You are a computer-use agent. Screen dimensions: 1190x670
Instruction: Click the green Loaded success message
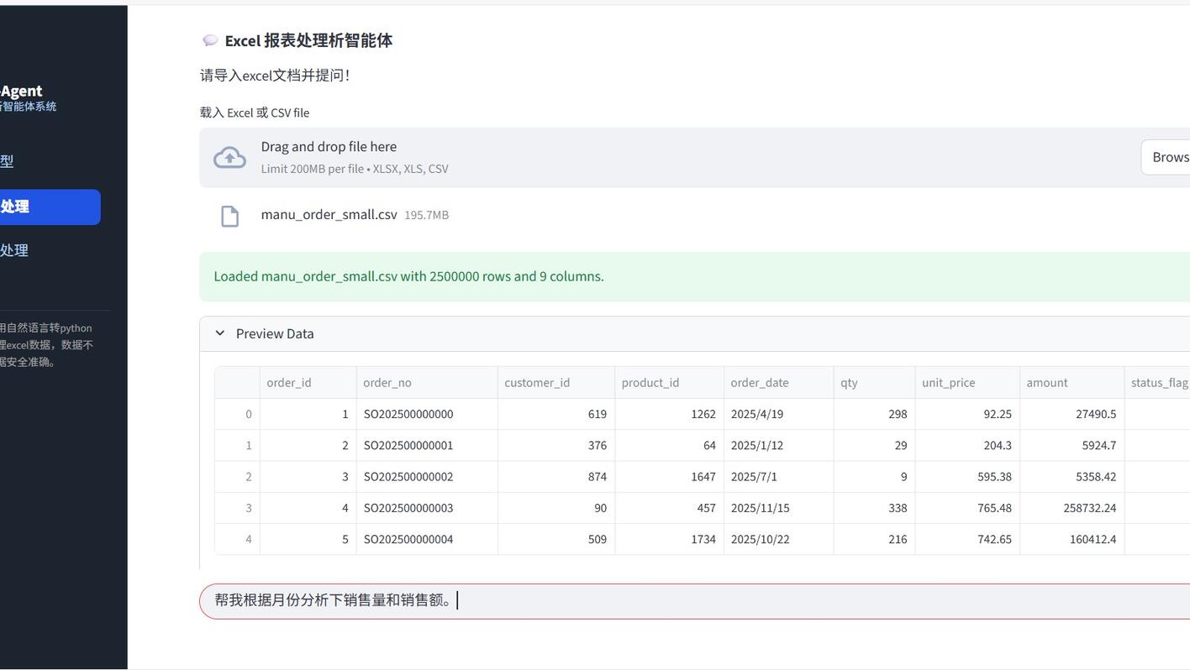tap(694, 277)
